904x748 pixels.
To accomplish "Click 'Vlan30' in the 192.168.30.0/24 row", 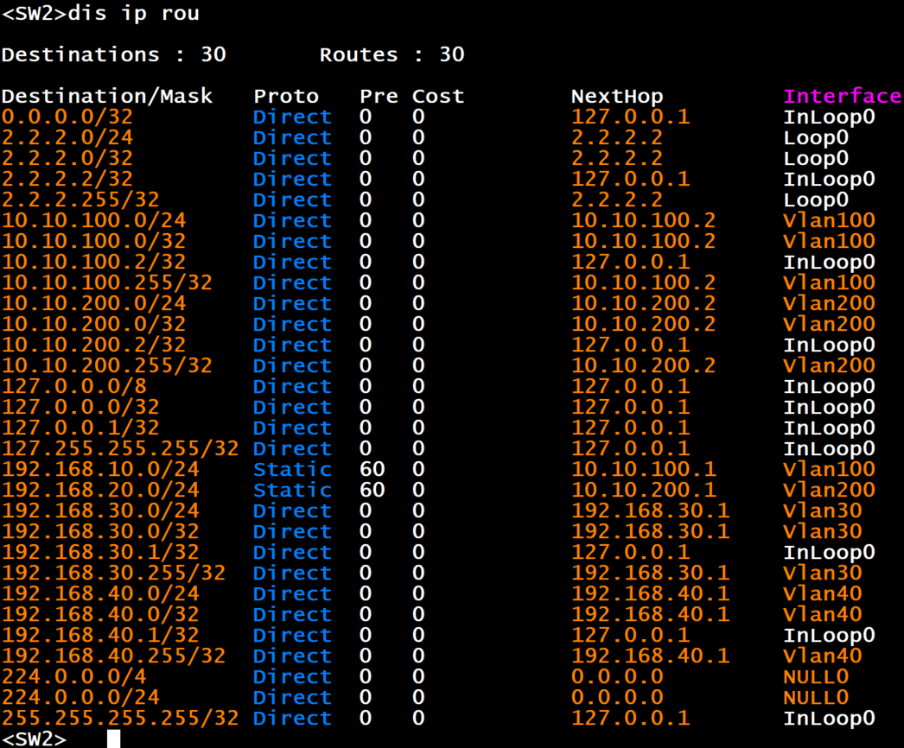I will 823,510.
